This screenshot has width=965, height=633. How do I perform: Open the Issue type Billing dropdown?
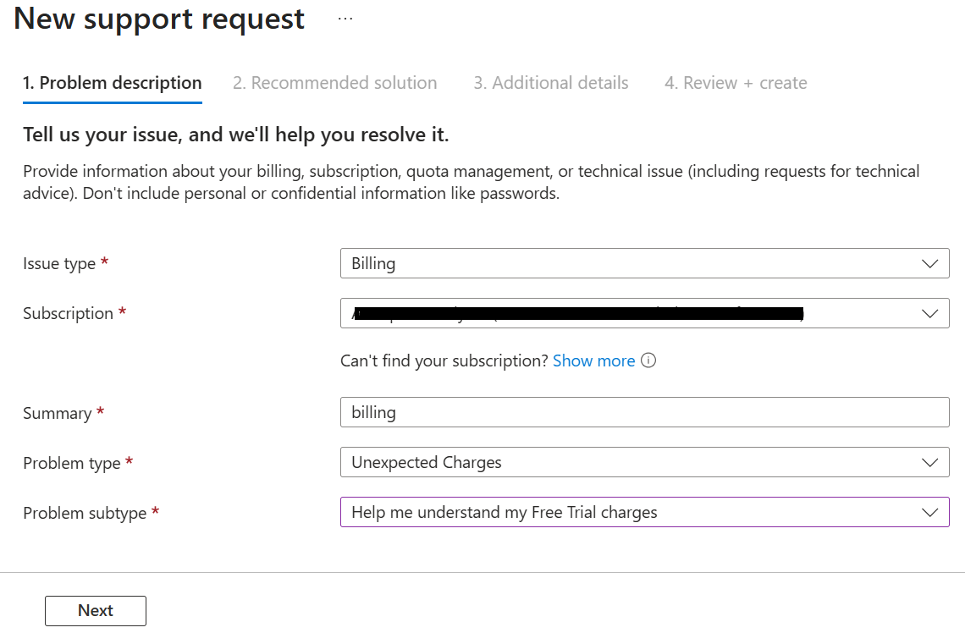644,263
